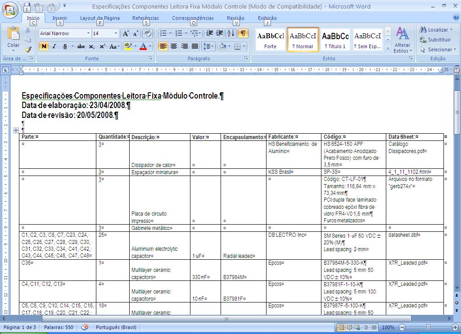The width and height of the screenshot is (461, 334).
Task: Increase paragraph indent
Action: pyautogui.click(x=219, y=33)
